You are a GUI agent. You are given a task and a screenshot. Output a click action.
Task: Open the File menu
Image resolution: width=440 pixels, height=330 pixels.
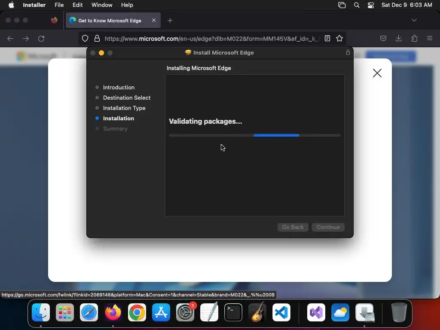(59, 5)
